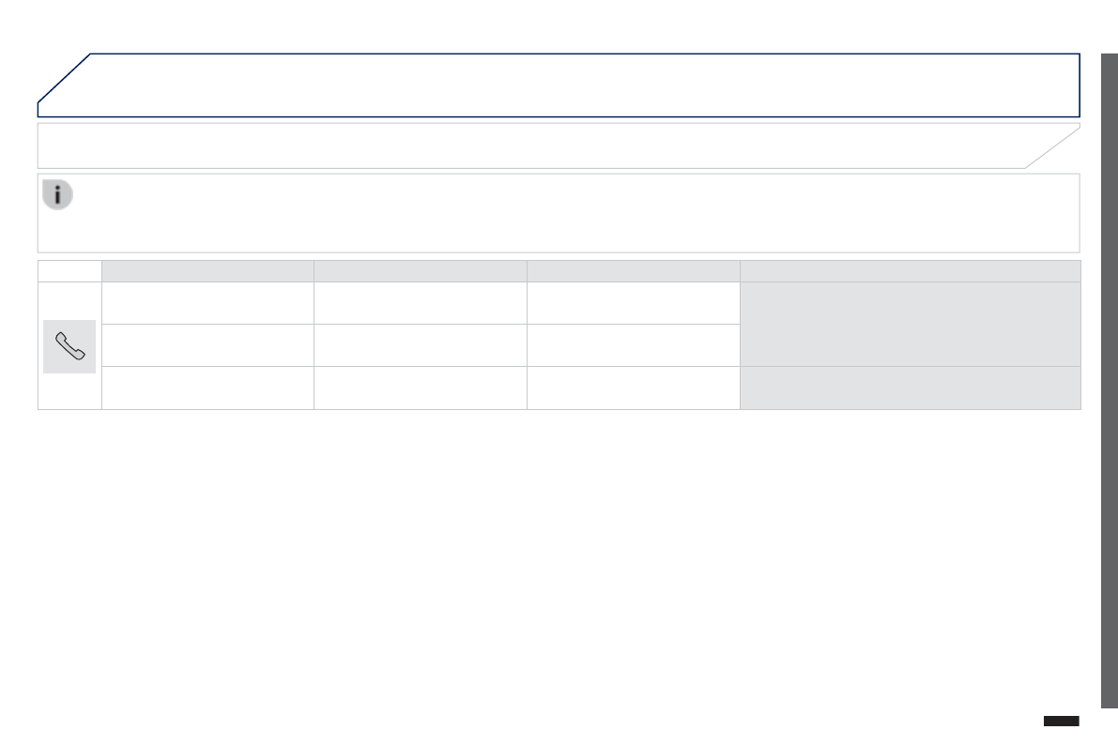Select the second grey table header cell
This screenshot has width=1118, height=745.
(420, 271)
